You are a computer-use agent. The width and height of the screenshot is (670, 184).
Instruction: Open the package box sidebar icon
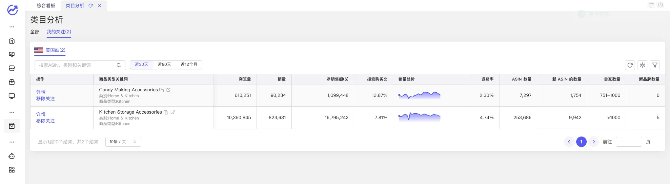tap(12, 82)
